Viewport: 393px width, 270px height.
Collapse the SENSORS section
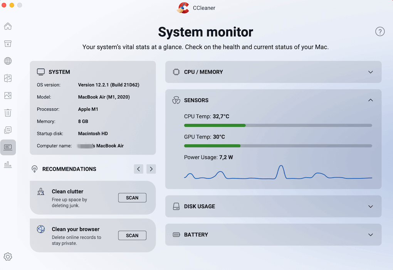pos(370,100)
